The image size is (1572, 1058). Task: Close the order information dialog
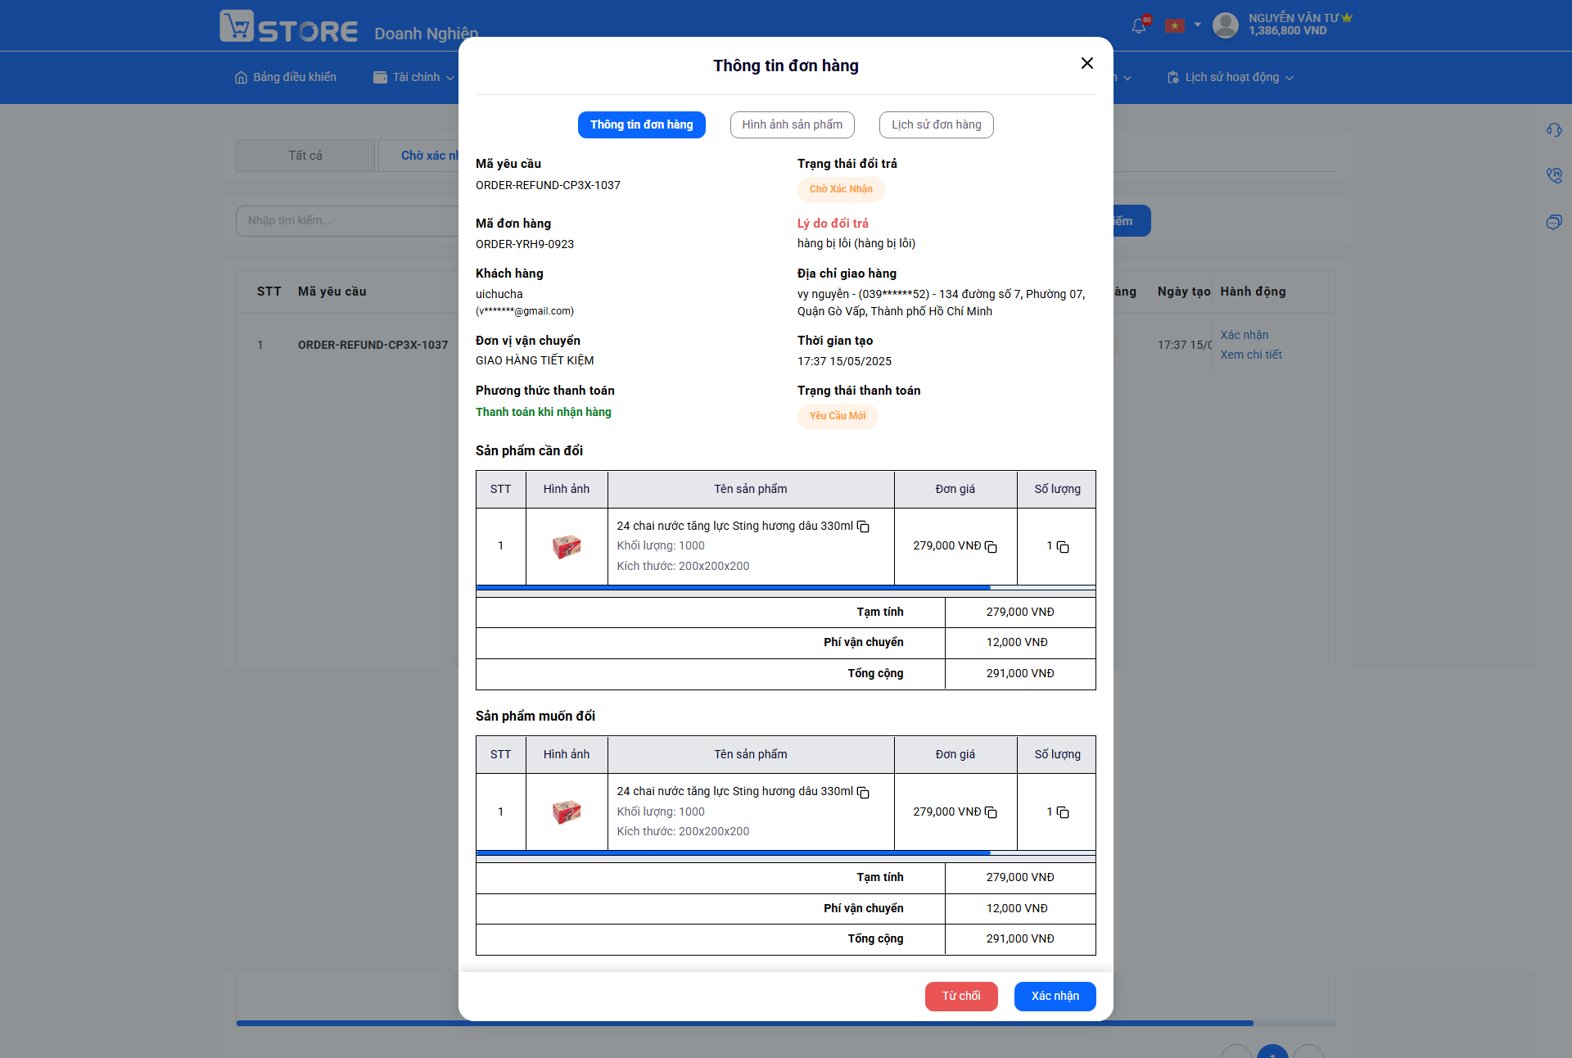(x=1087, y=63)
